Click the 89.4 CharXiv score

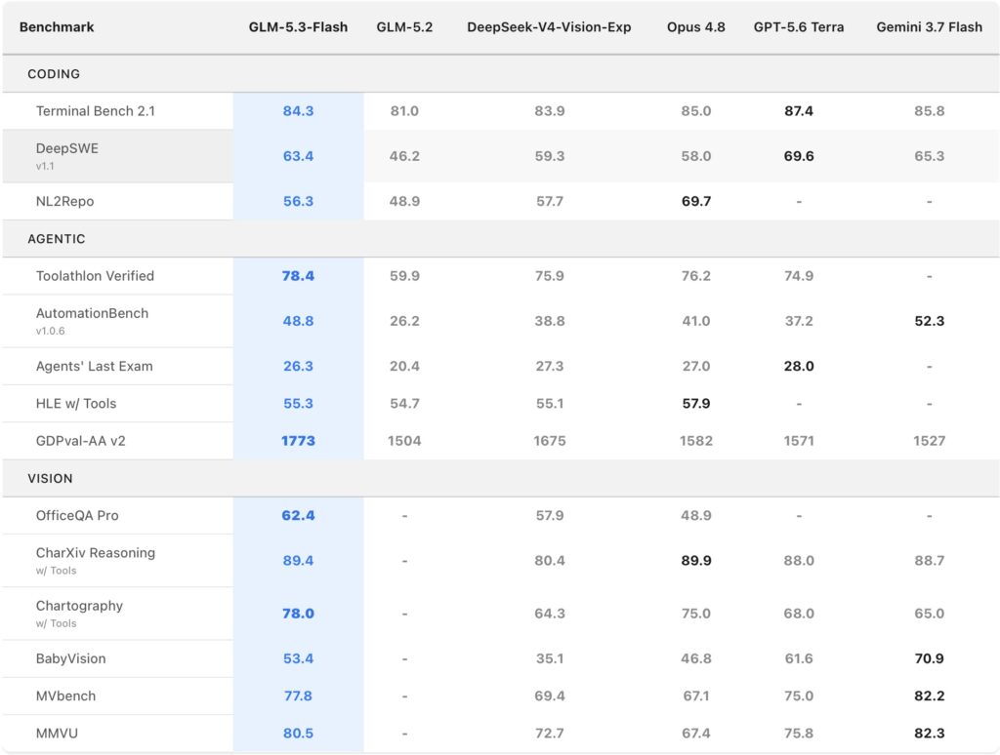(298, 561)
